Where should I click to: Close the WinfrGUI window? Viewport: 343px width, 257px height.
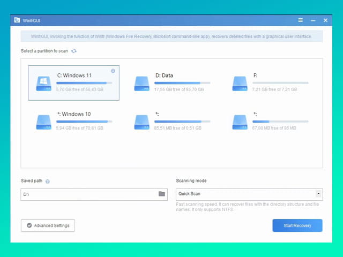(x=325, y=20)
